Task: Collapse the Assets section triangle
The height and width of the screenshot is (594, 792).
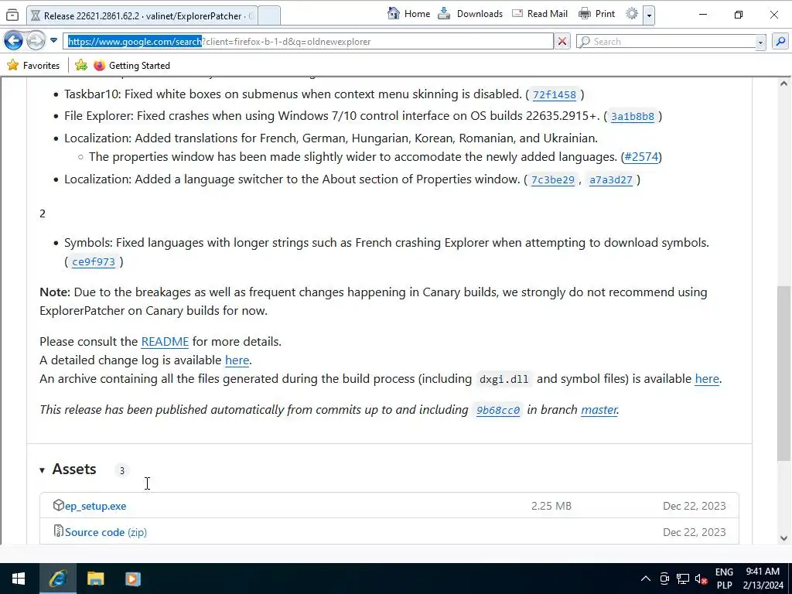Action: 42,470
